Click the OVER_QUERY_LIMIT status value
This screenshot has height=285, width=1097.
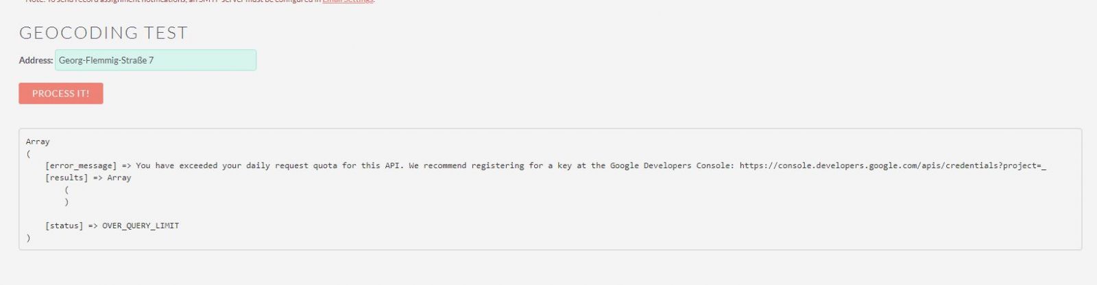click(x=141, y=226)
